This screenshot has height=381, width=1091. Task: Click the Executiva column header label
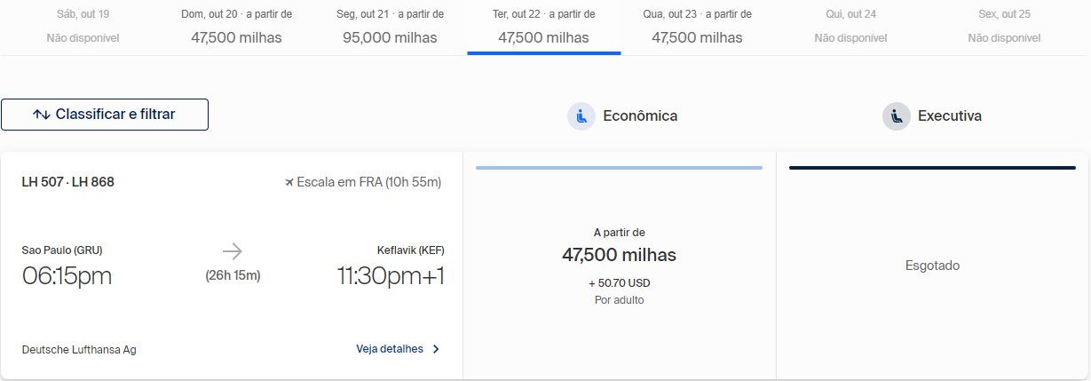point(950,115)
